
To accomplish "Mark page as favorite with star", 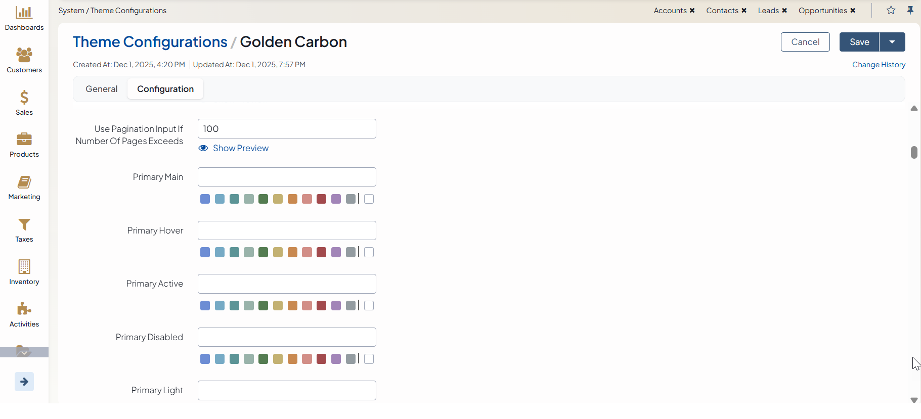I will click(891, 10).
